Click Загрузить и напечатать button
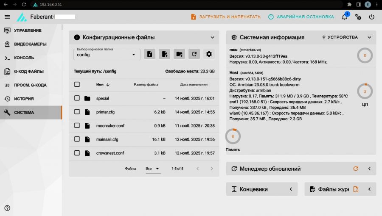The image size is (382, 216). 225,17
